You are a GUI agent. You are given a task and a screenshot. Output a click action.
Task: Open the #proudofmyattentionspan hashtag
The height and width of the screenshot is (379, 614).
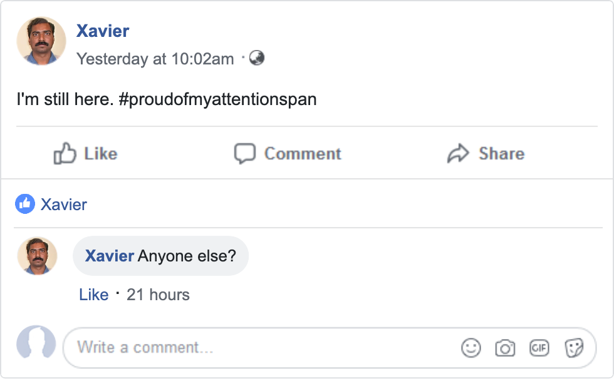click(x=217, y=99)
